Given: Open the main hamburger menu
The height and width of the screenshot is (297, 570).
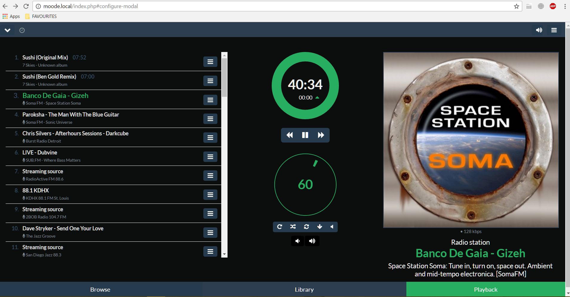Looking at the screenshot, I should [554, 30].
